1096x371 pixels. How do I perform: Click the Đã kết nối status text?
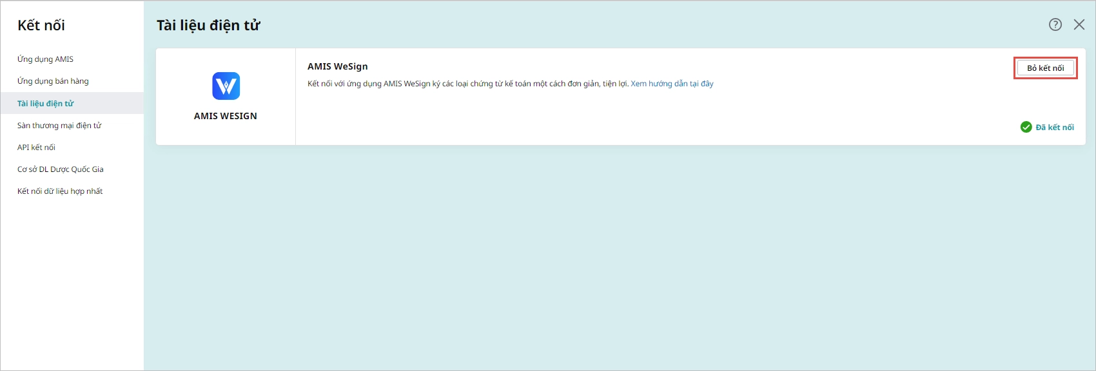(x=1055, y=128)
